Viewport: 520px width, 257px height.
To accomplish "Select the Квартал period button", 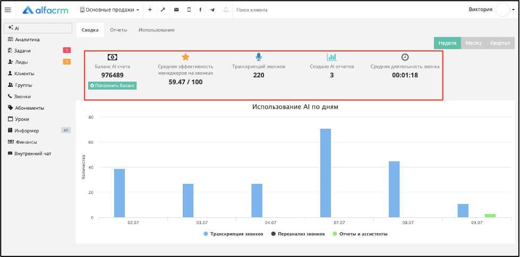I will coord(500,43).
